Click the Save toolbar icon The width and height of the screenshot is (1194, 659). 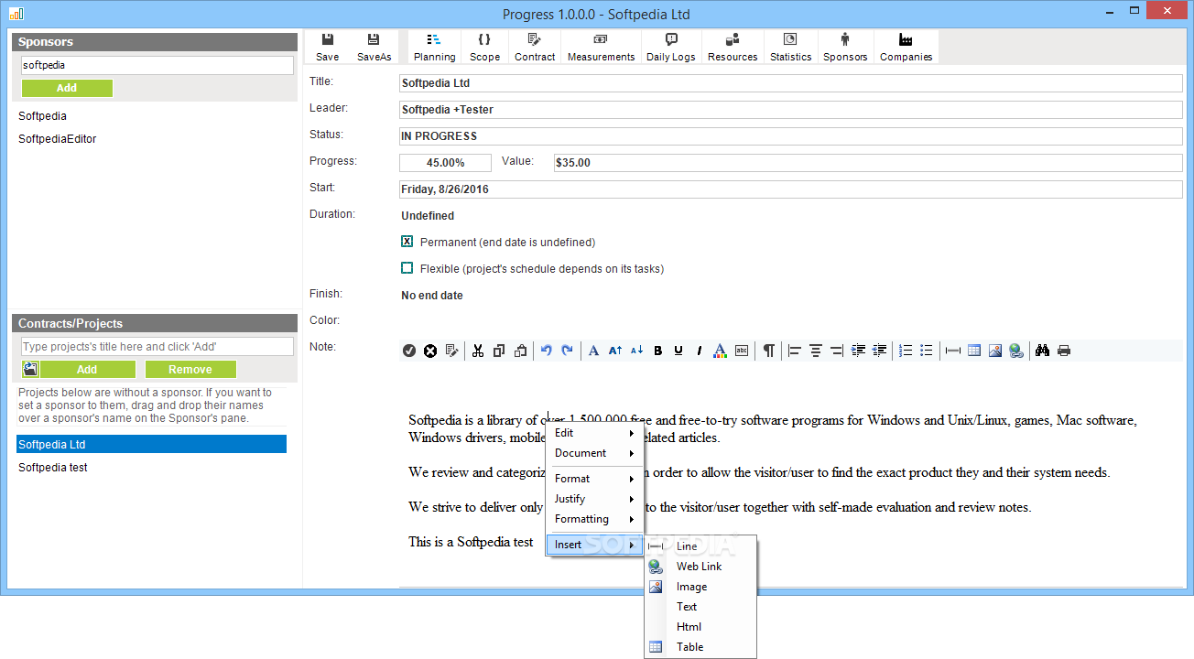(327, 47)
